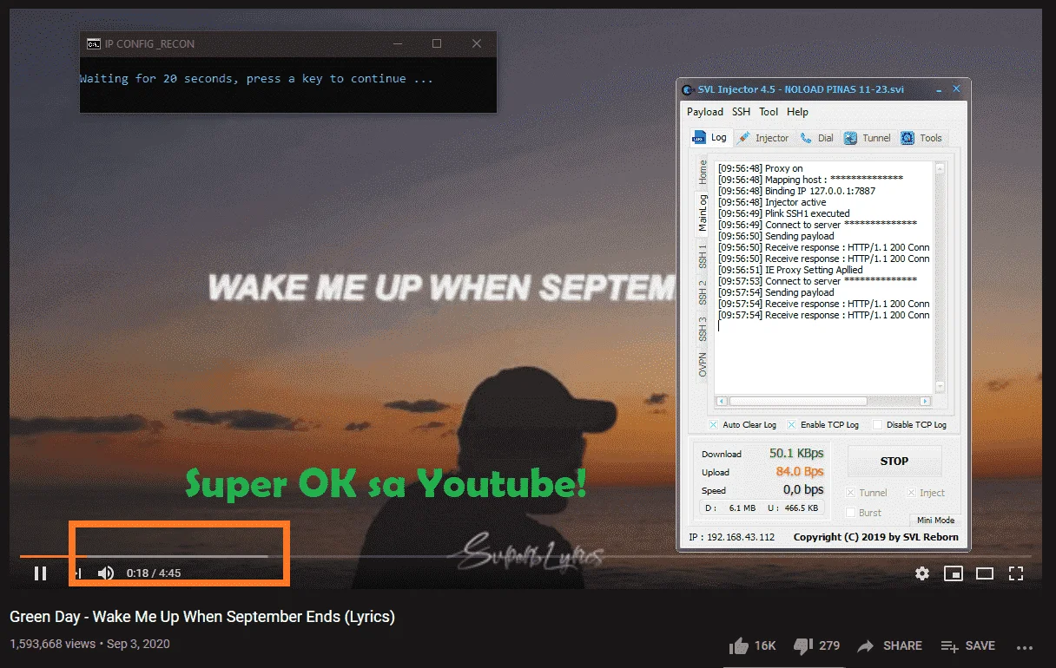Switch to the Dial tab

click(817, 138)
